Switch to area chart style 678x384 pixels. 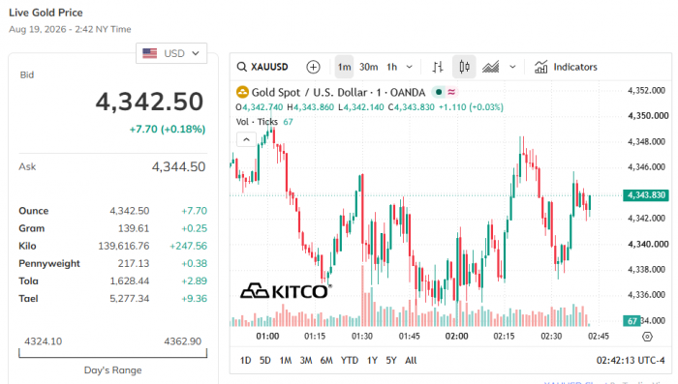[491, 67]
